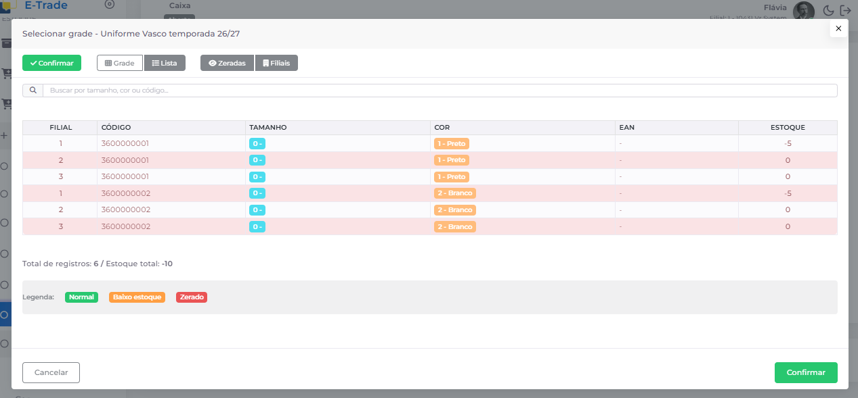Toggle Zeradas visibility with the eye button
Screen dimensions: 858x398
click(227, 63)
